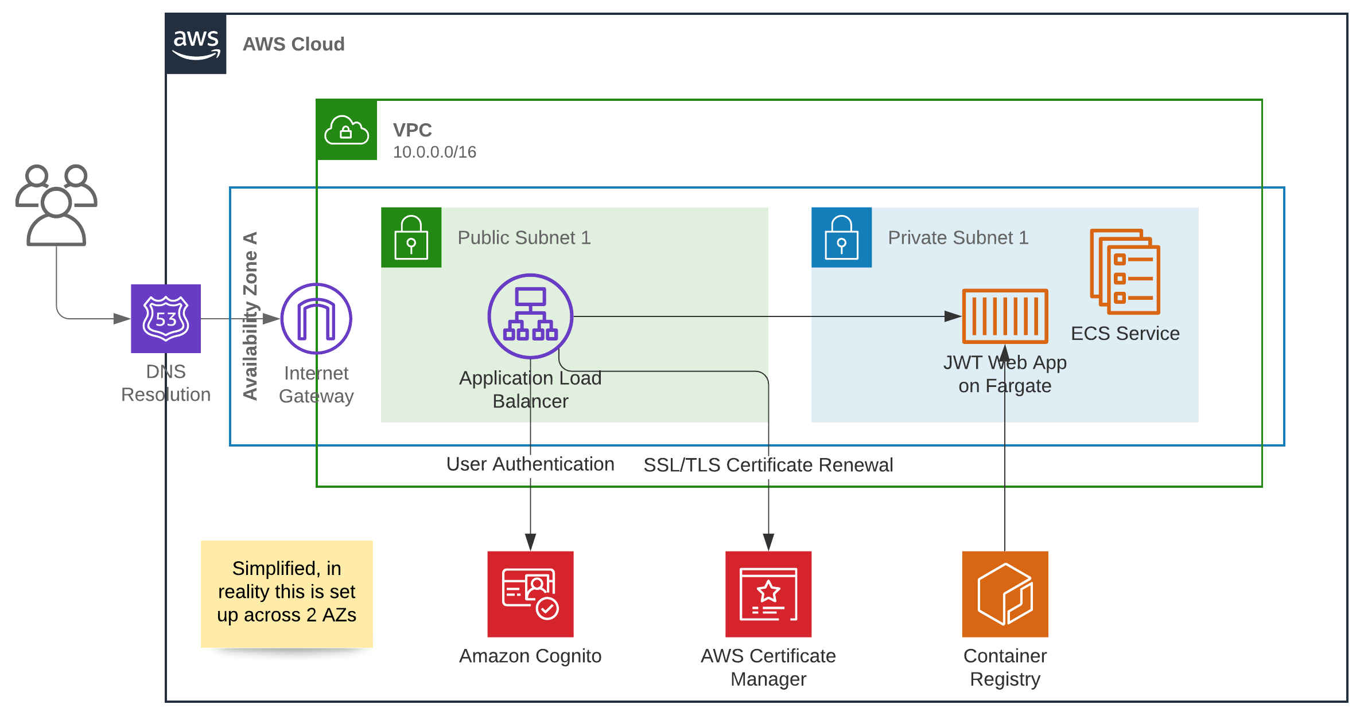Click the 'JWT Web App on Fargate' label
Screen dimensions: 1360x712
[1005, 374]
